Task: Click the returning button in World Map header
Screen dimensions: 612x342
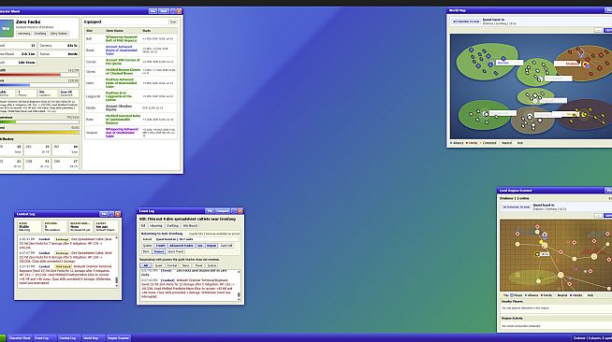Action: [466, 21]
